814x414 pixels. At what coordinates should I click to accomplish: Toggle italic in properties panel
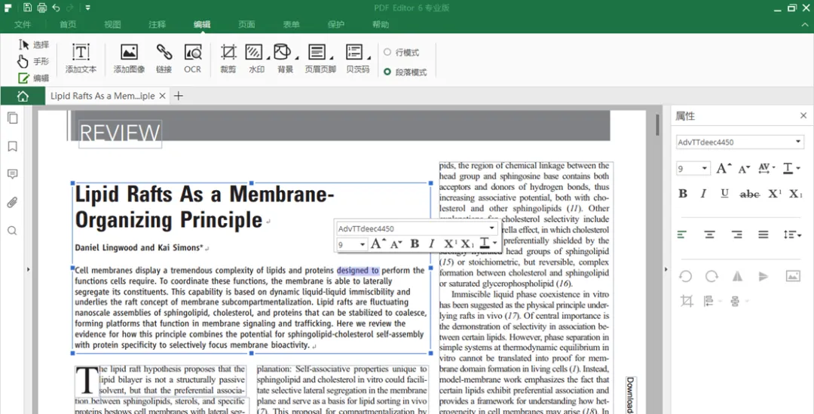click(x=703, y=194)
